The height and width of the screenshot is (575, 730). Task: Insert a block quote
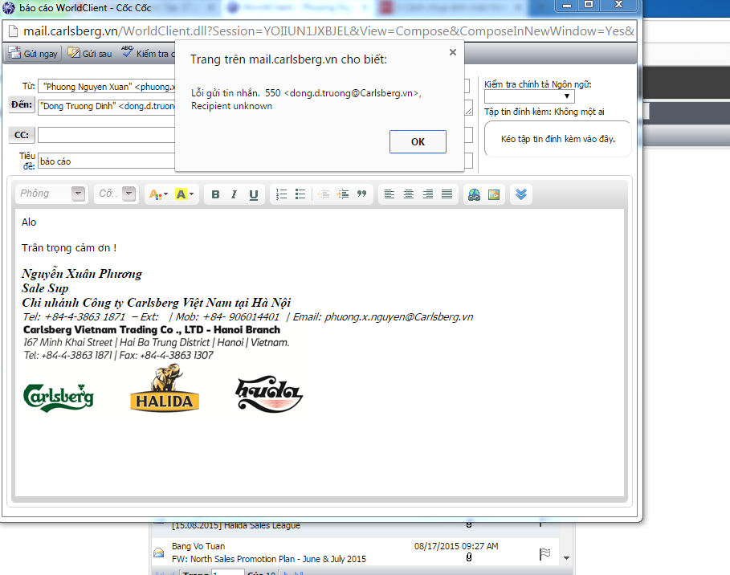[x=361, y=194]
